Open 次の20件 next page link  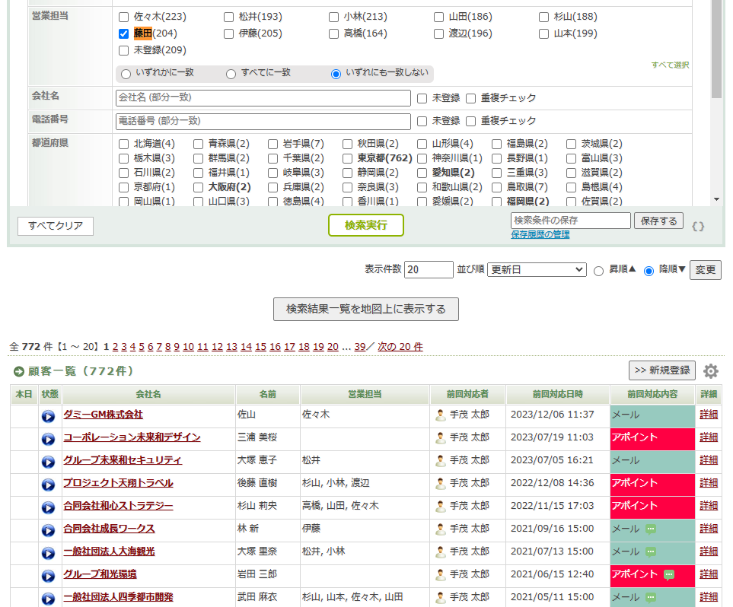tap(400, 347)
